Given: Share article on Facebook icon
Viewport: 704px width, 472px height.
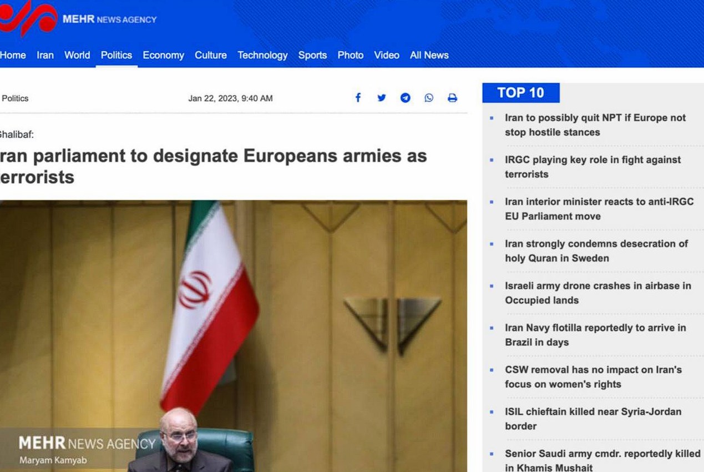Looking at the screenshot, I should pos(358,98).
